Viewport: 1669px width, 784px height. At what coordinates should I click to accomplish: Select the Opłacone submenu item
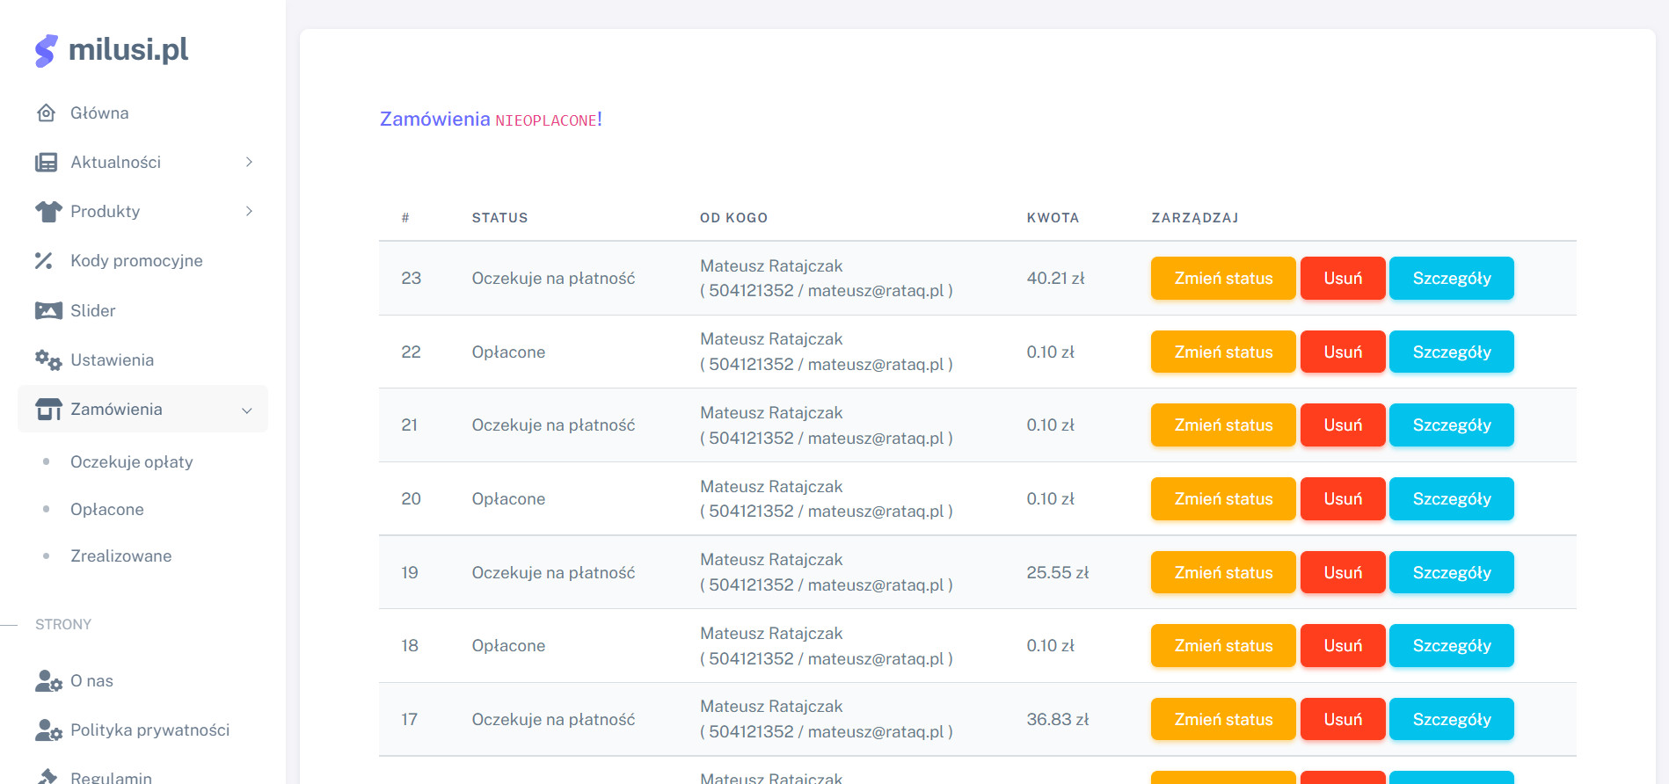coord(107,509)
